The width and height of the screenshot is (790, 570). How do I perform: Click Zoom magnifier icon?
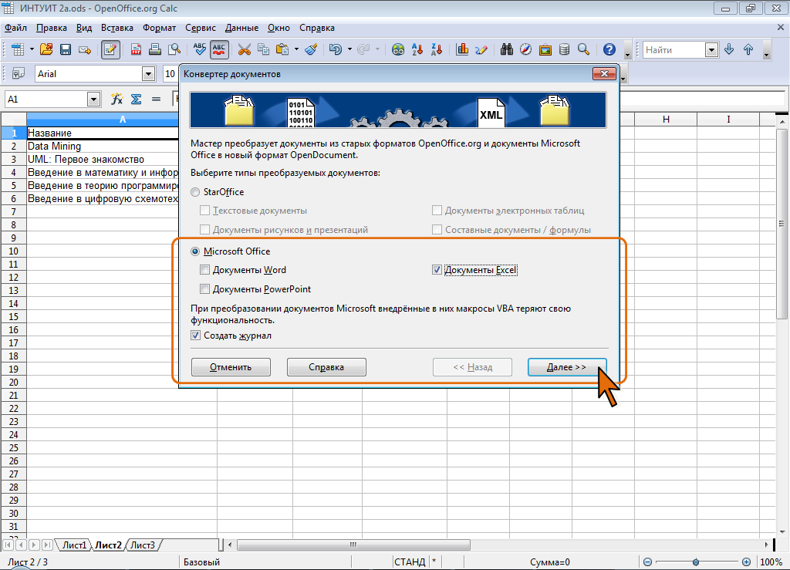(x=583, y=49)
